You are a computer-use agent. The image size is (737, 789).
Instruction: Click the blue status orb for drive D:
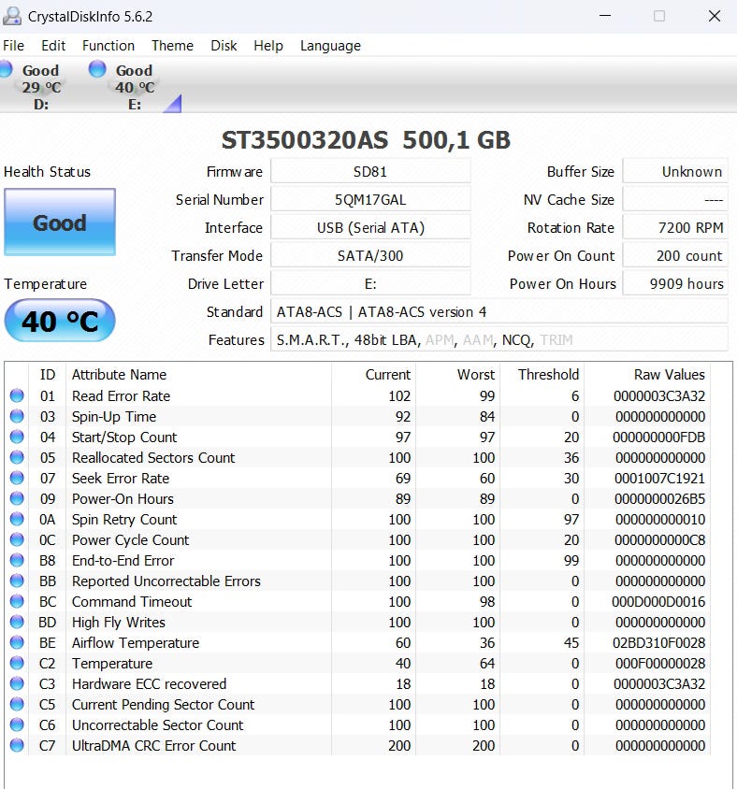pos(6,68)
